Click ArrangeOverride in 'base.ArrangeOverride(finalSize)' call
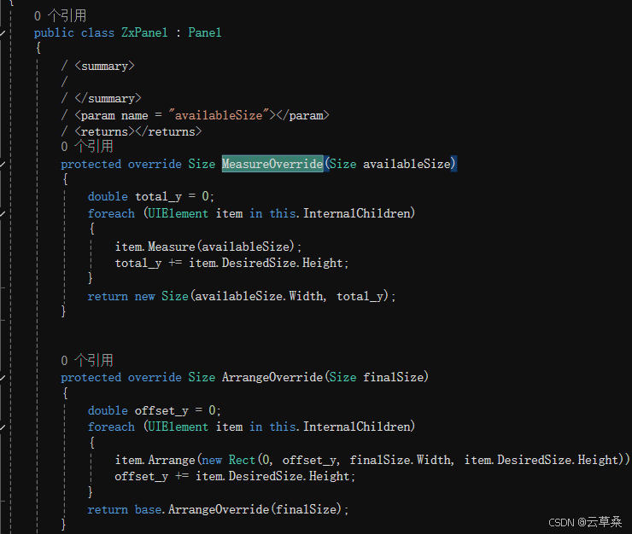The height and width of the screenshot is (534, 632). pyautogui.click(x=219, y=510)
